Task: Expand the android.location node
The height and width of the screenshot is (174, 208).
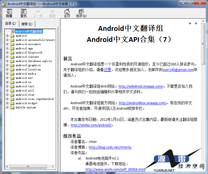Action: (7, 69)
